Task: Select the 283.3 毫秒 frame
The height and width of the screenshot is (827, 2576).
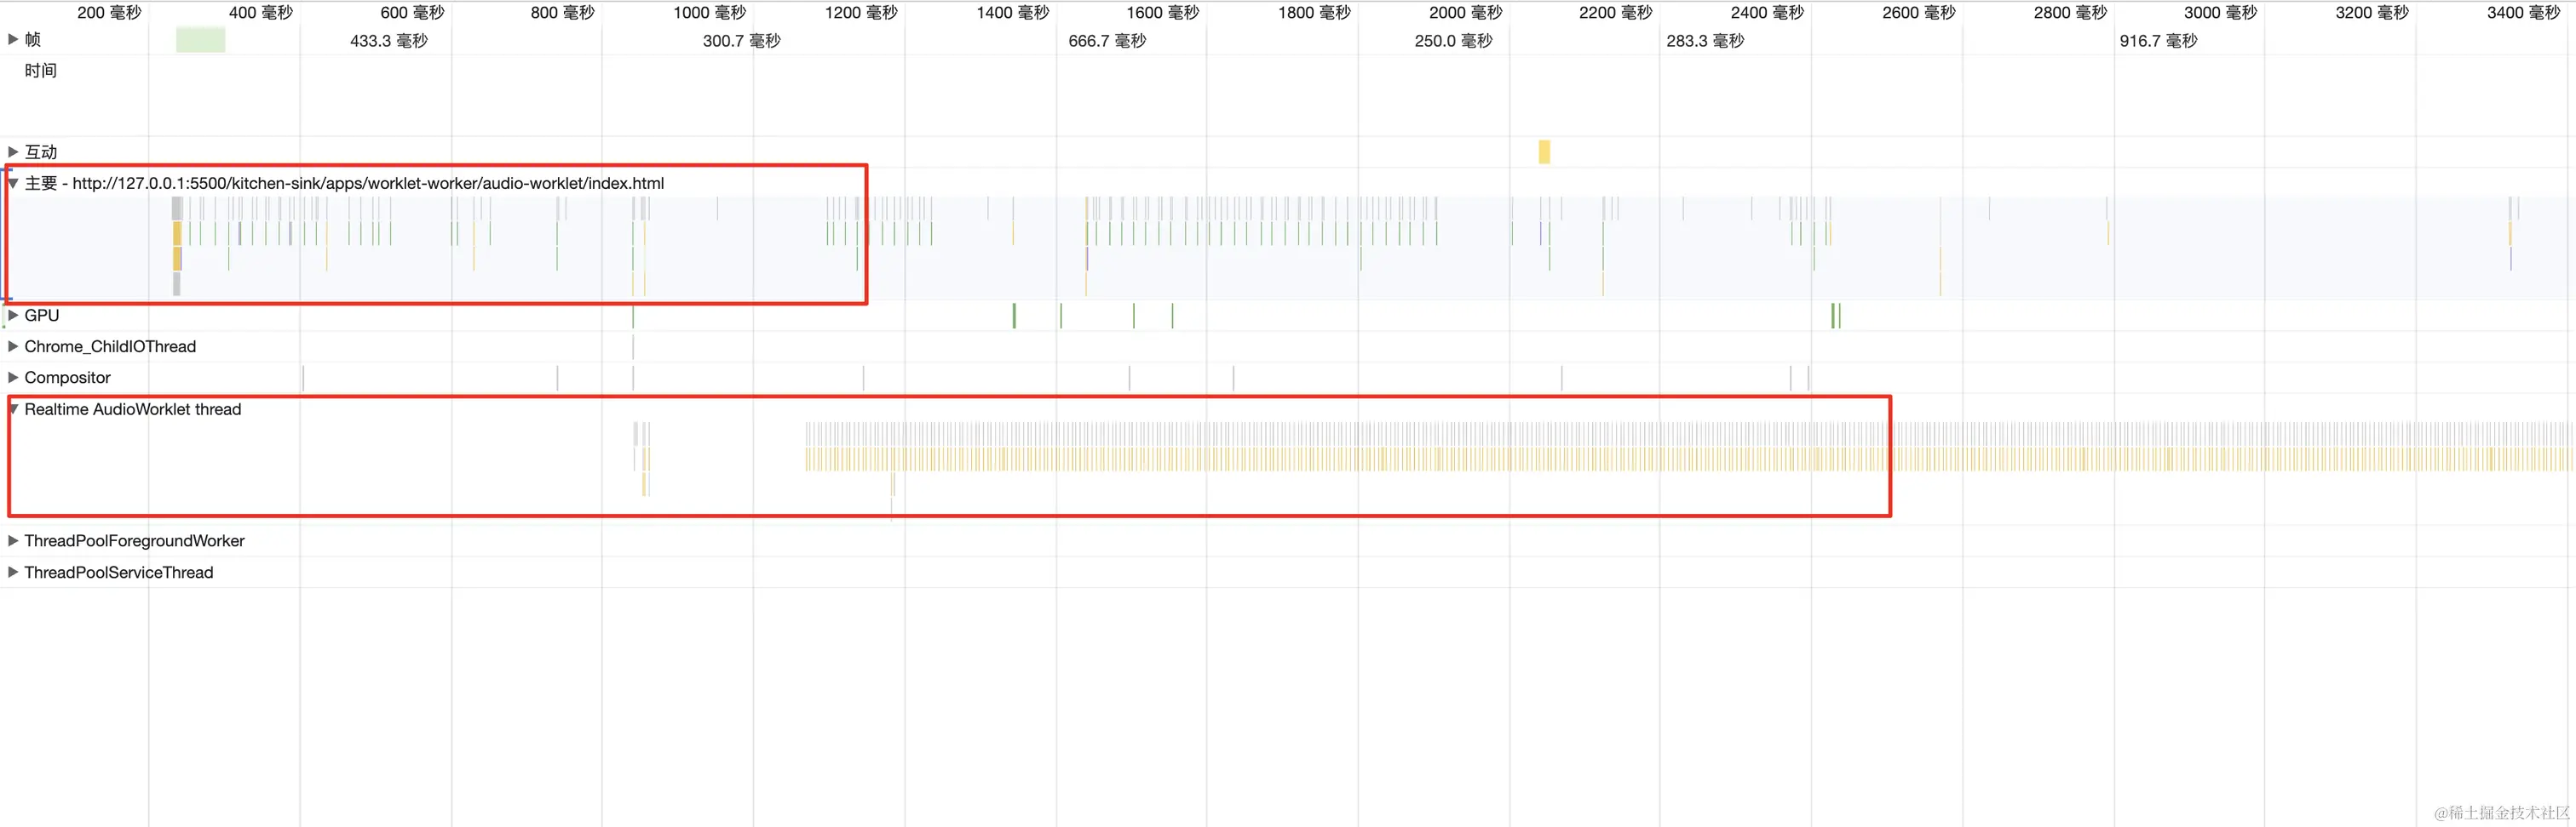Action: (1705, 41)
